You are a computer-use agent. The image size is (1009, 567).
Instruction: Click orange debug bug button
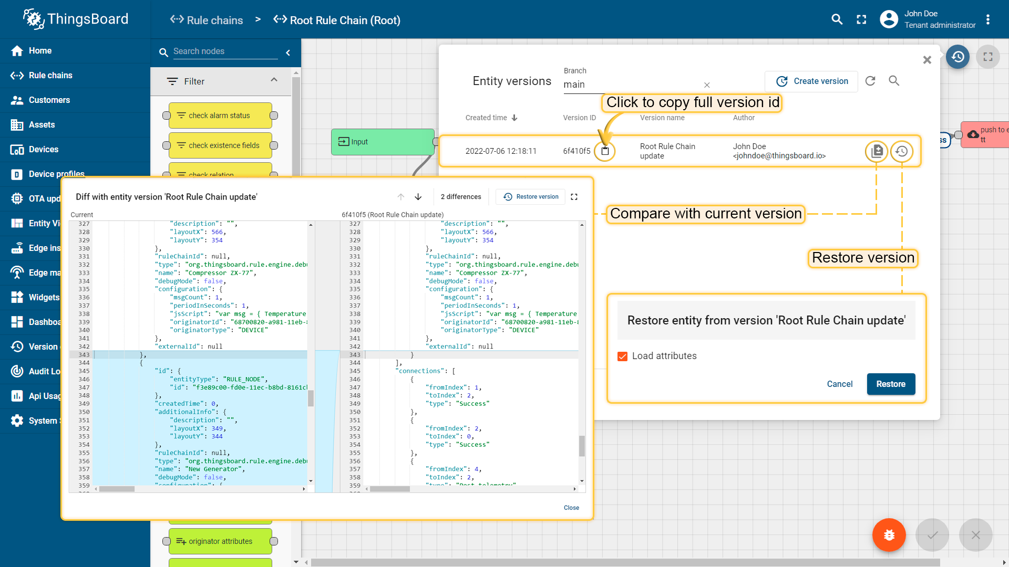click(889, 535)
